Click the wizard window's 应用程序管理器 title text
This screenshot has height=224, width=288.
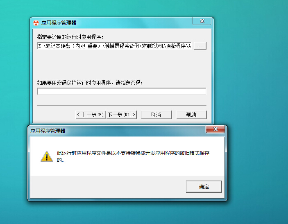[59, 23]
